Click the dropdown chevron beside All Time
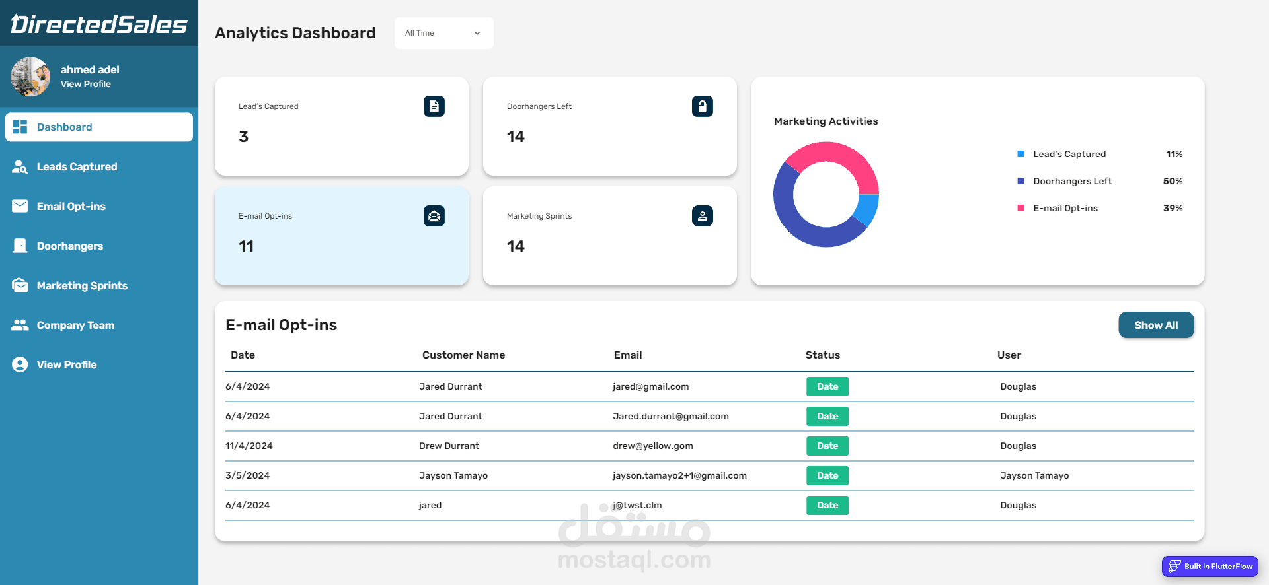 pos(477,33)
